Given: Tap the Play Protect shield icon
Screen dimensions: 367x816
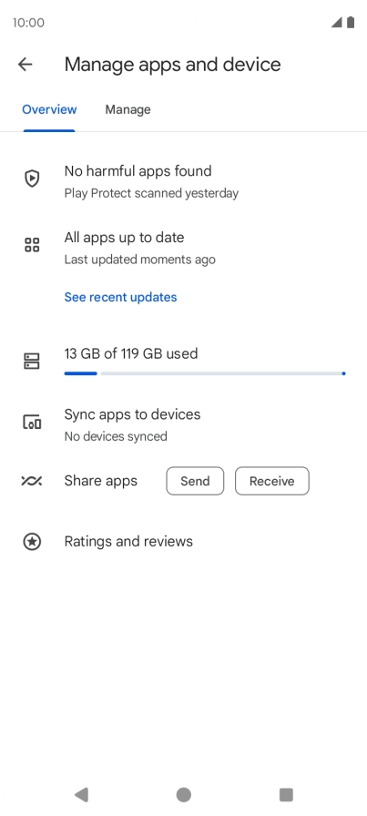Looking at the screenshot, I should tap(32, 178).
